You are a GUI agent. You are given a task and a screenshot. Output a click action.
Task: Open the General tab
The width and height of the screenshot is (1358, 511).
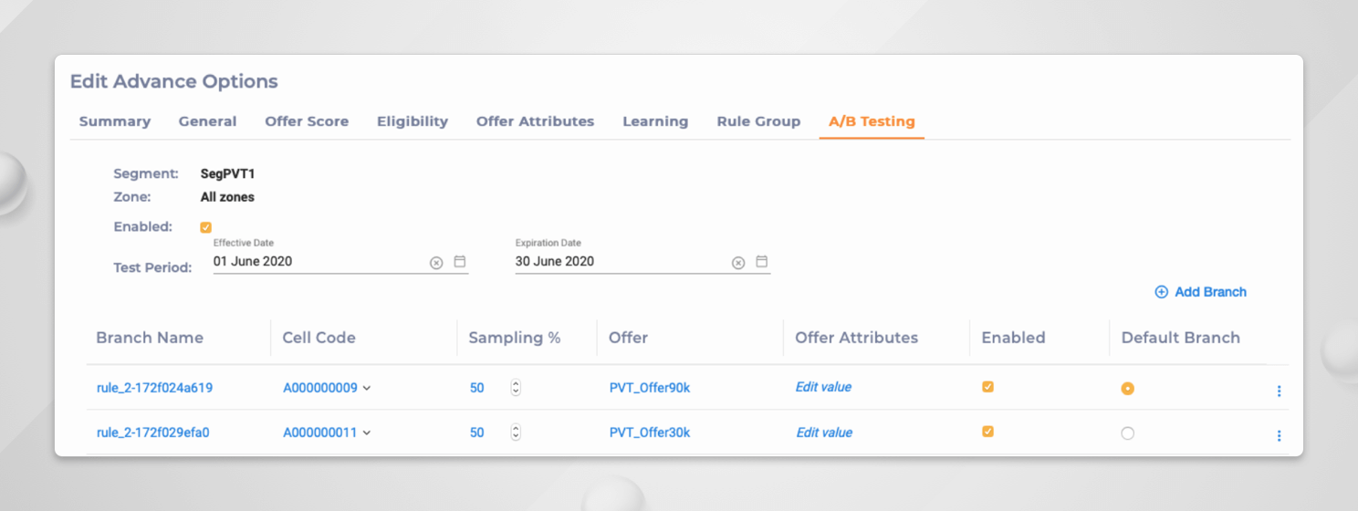pos(208,121)
